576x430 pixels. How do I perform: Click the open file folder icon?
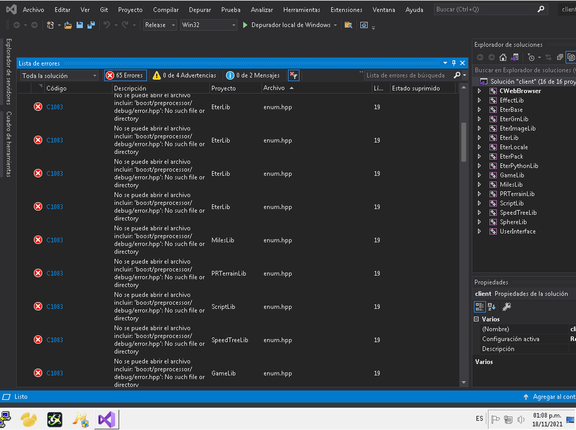point(68,25)
